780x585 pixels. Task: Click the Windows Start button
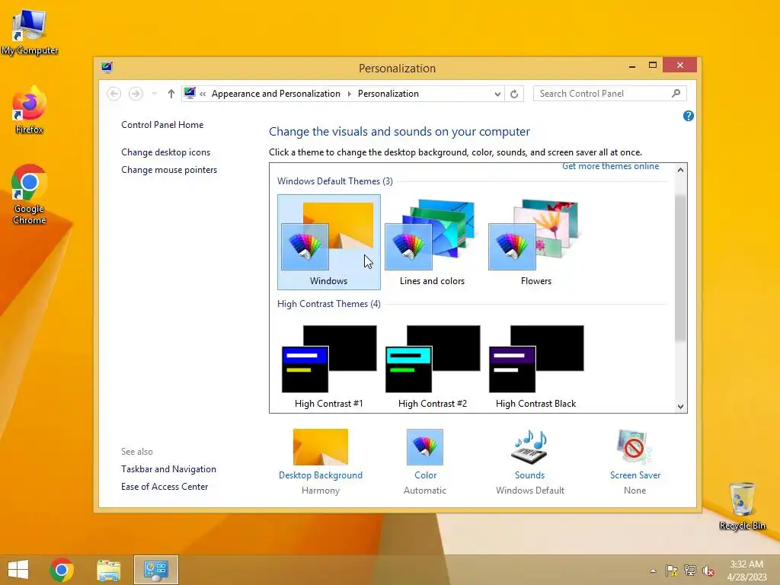18,570
